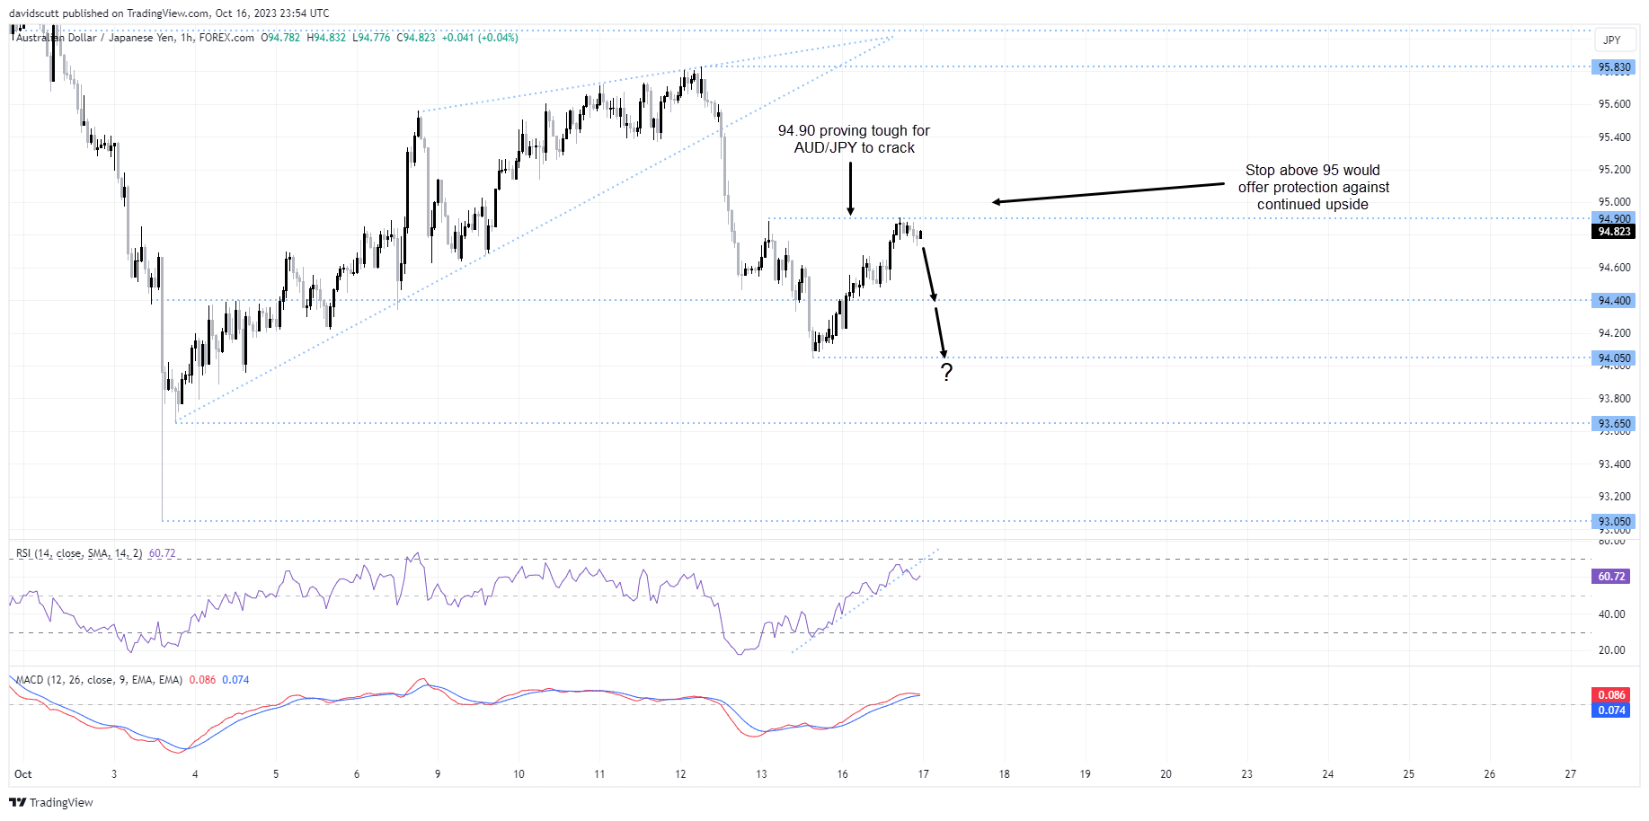Click the current price tag 94.823
The height and width of the screenshot is (821, 1649).
(1613, 232)
